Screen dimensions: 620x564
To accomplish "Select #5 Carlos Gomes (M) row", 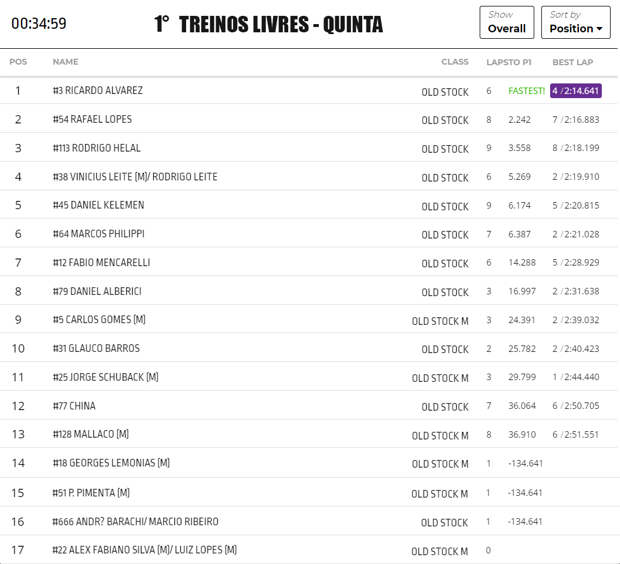I will 99,320.
